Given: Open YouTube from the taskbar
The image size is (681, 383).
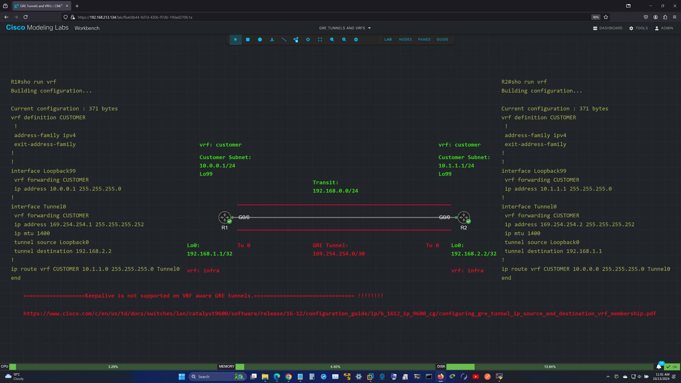Looking at the screenshot, I should pos(476,377).
